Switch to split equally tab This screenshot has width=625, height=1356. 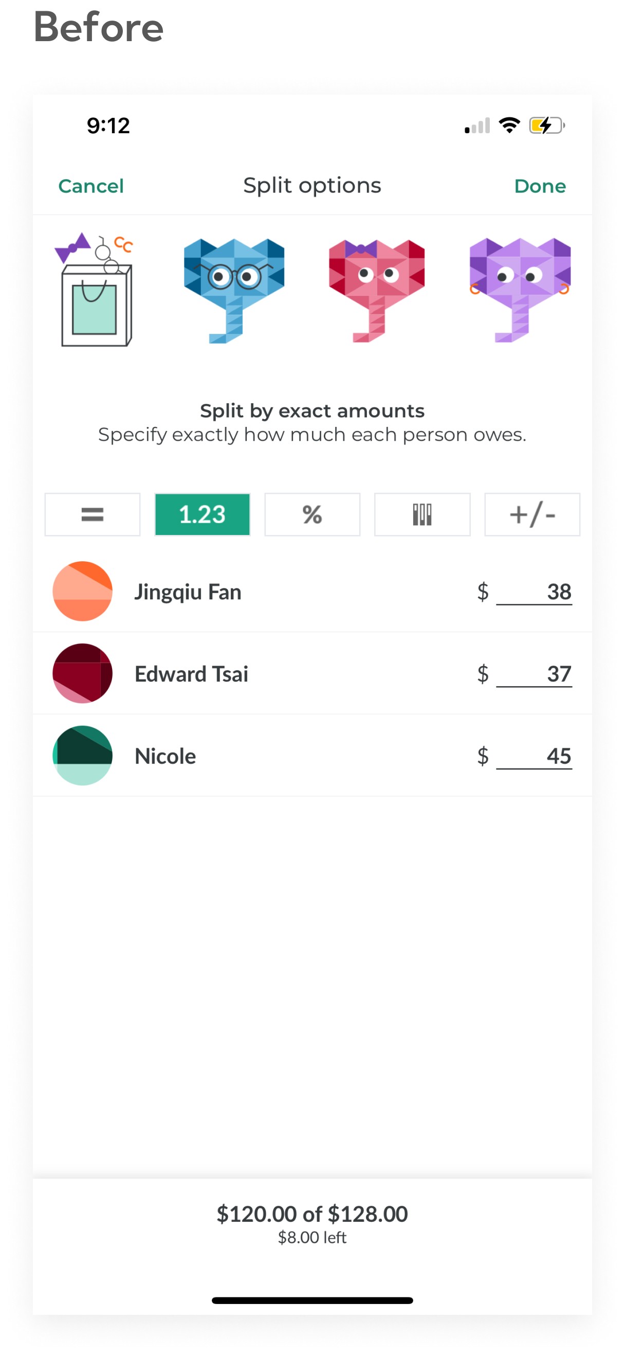tap(93, 514)
